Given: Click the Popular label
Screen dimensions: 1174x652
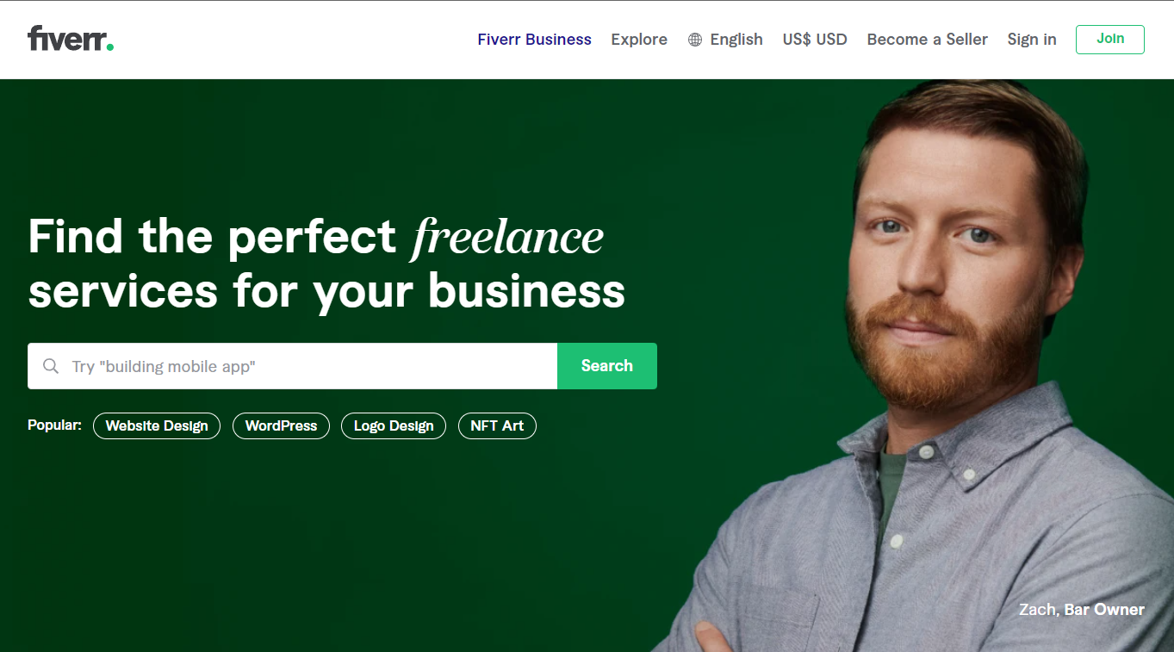Looking at the screenshot, I should point(54,425).
